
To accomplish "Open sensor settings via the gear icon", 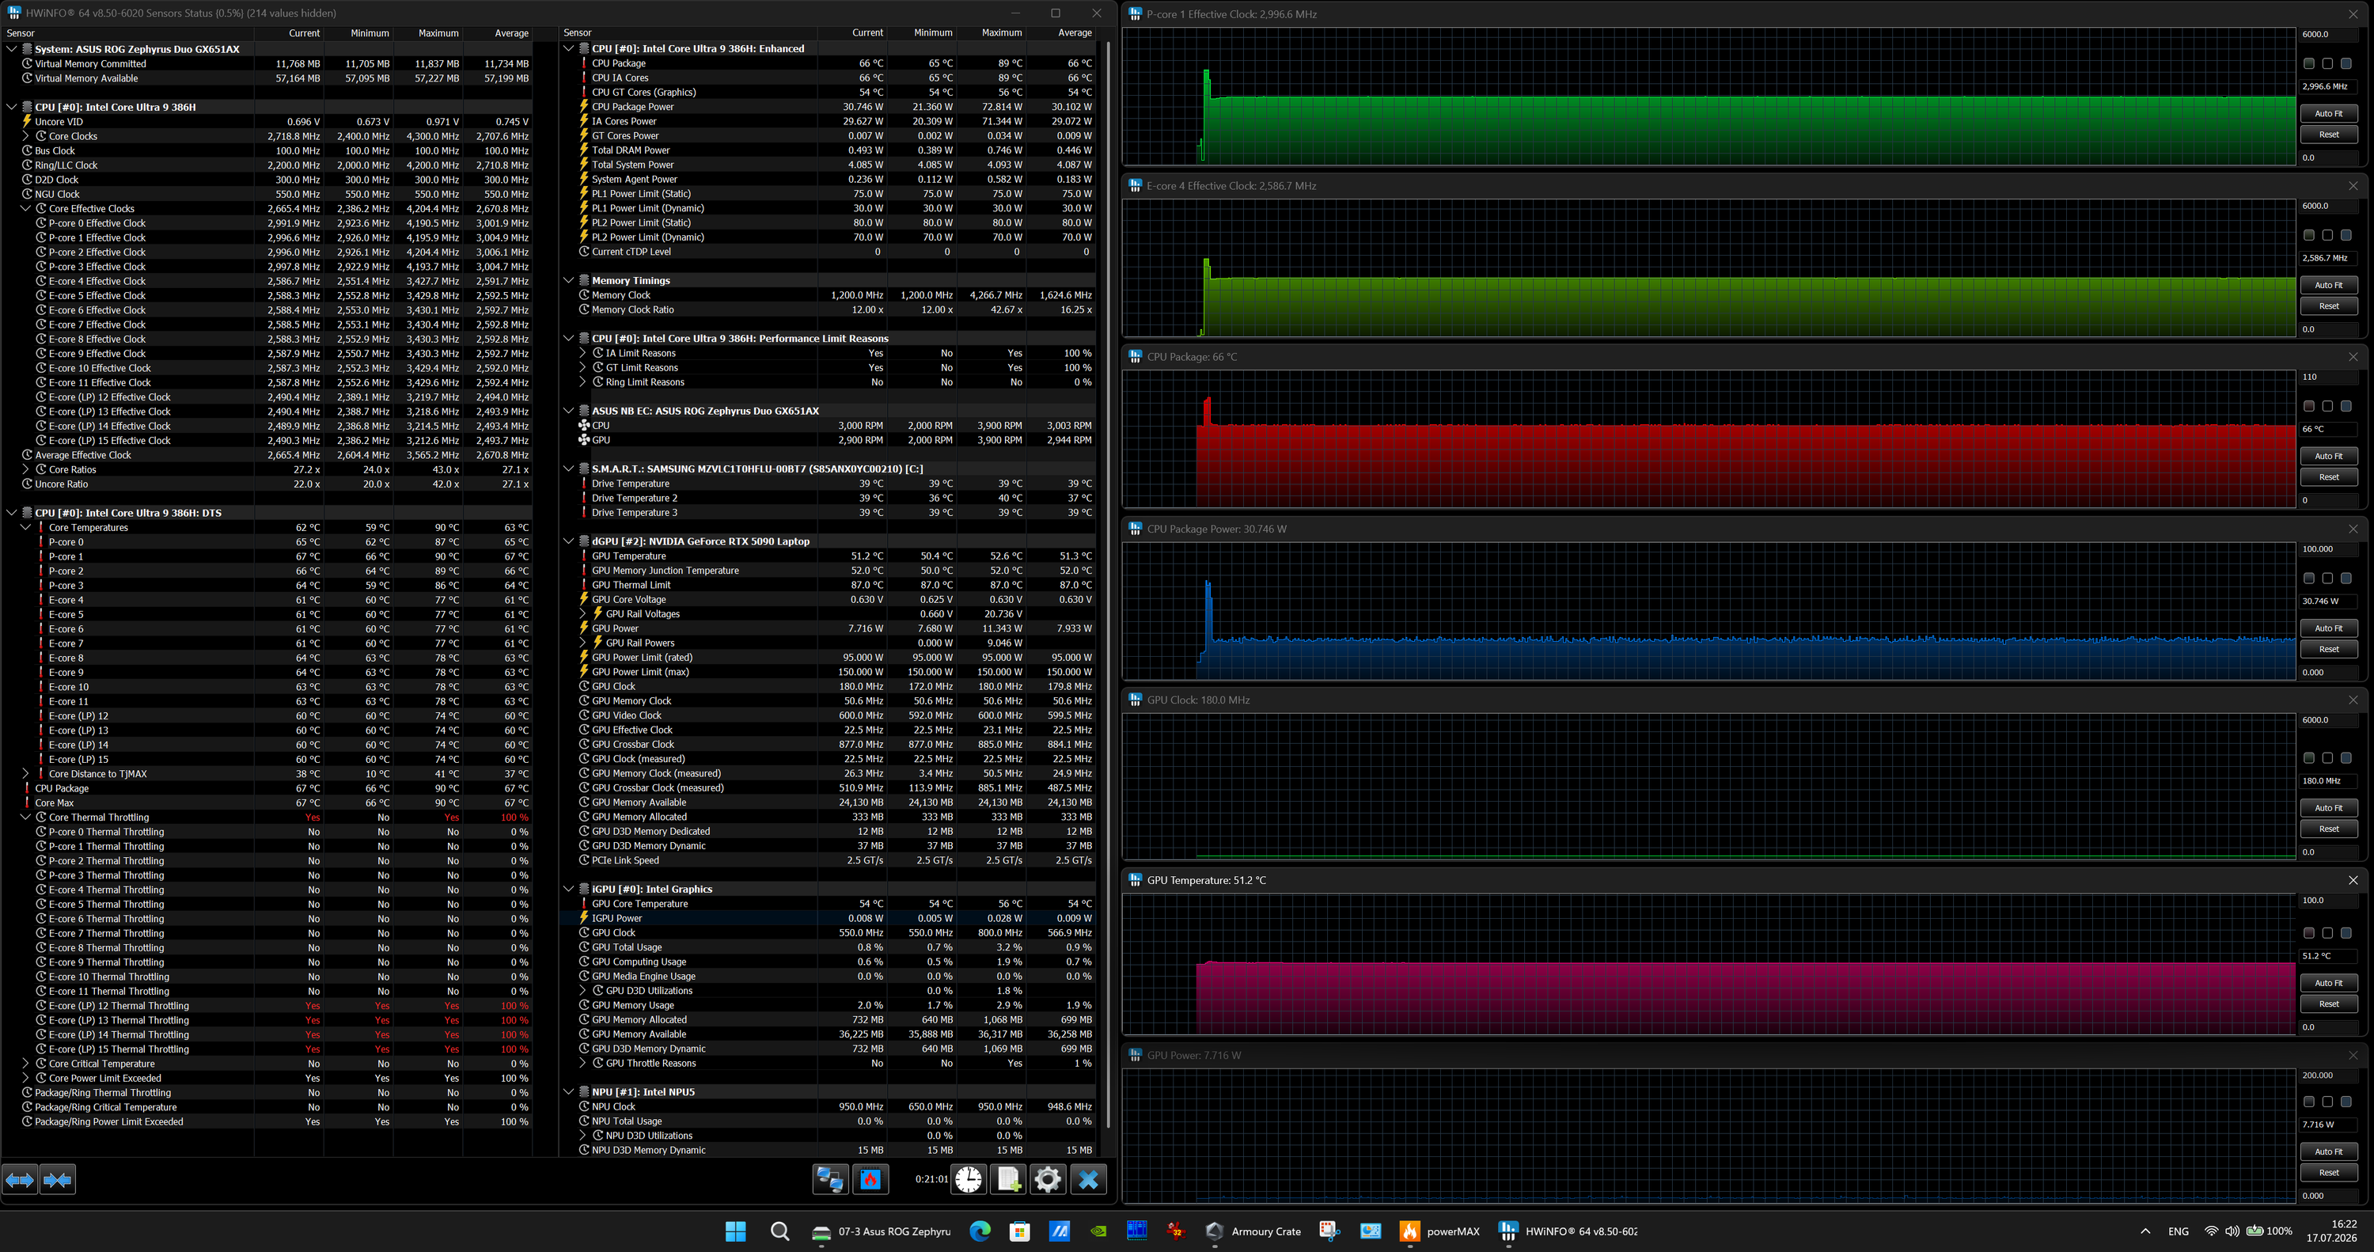I will [1048, 1179].
